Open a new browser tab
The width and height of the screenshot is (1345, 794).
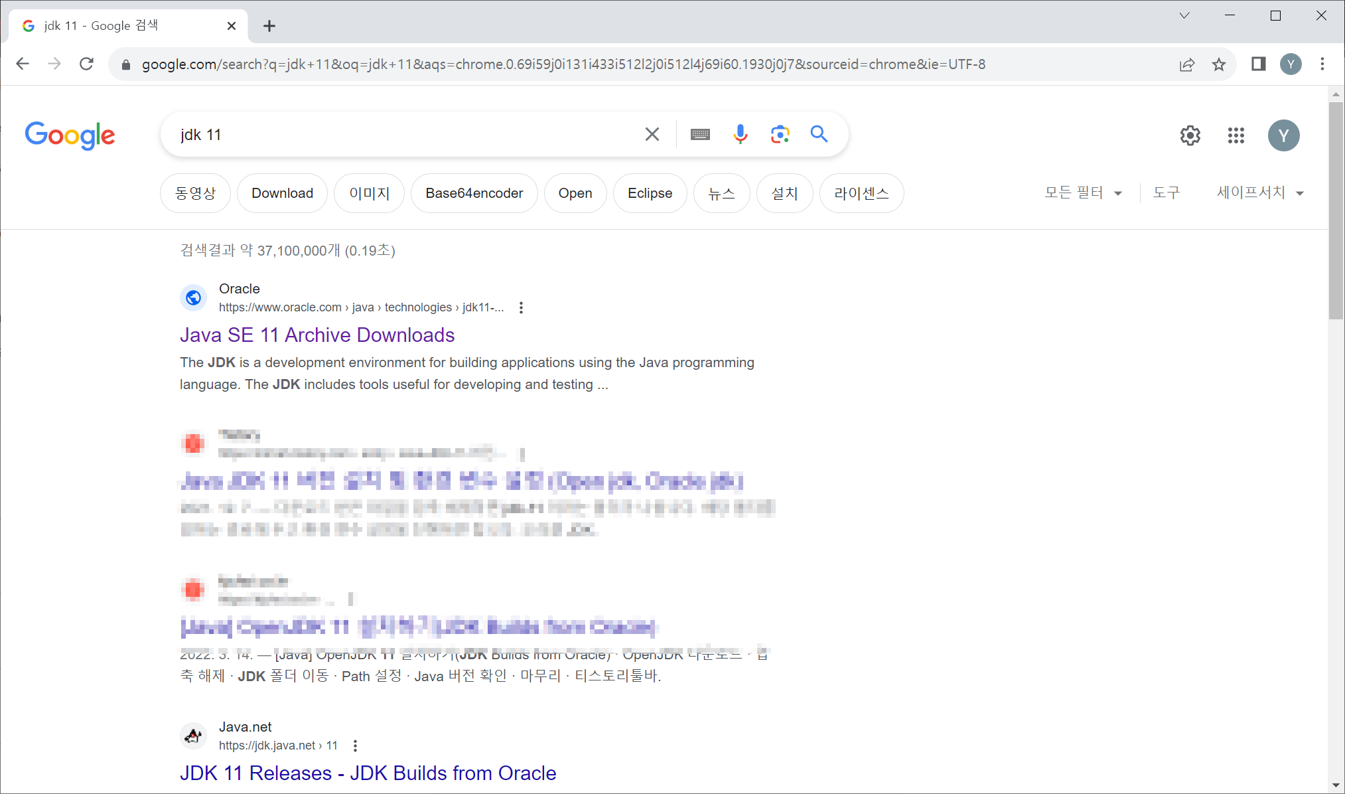point(269,26)
